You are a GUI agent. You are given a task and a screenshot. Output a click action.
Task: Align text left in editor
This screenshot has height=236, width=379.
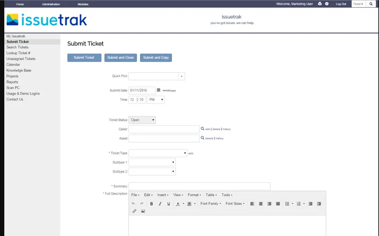252,204
